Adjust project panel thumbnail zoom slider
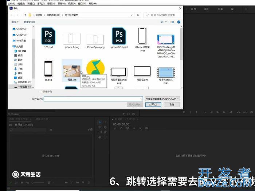This screenshot has height=191, width=255. click(38, 183)
